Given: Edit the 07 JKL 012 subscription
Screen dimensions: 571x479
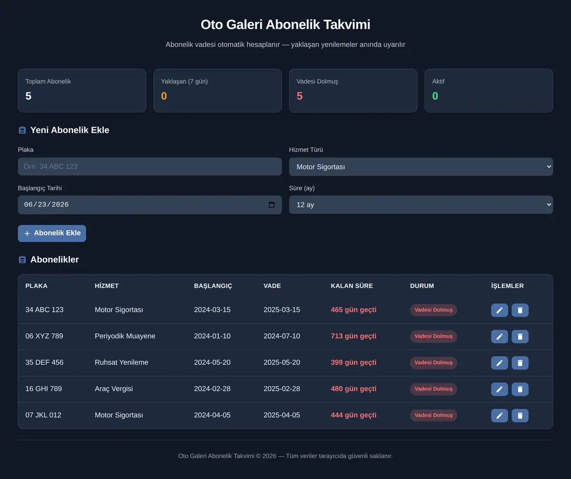Looking at the screenshot, I should (500, 416).
